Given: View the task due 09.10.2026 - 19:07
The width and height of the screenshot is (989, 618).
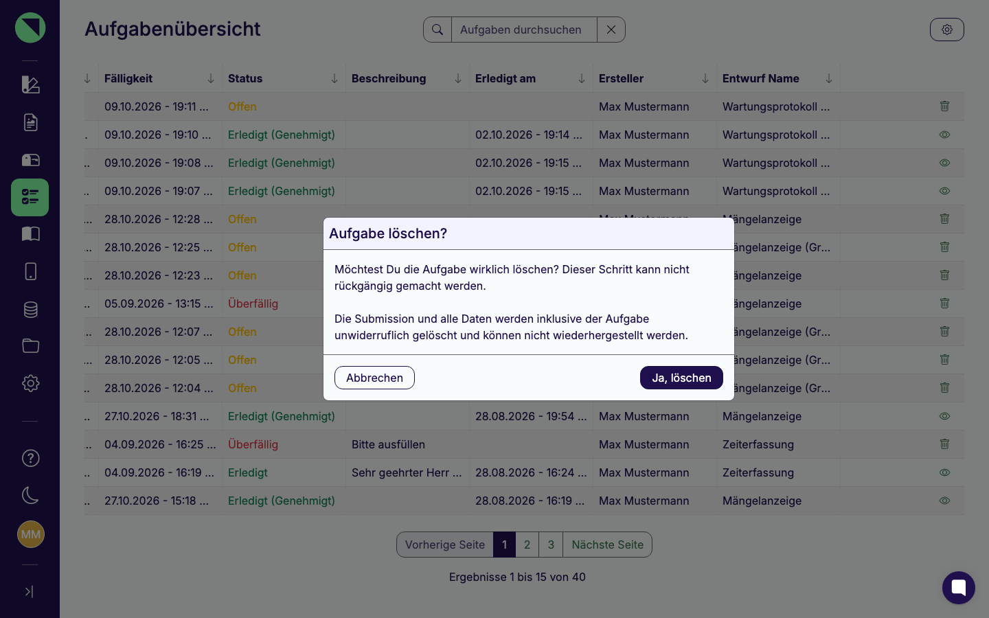Looking at the screenshot, I should pyautogui.click(x=945, y=191).
